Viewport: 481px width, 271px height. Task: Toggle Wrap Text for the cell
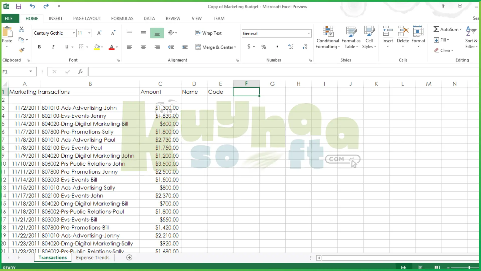(x=208, y=33)
